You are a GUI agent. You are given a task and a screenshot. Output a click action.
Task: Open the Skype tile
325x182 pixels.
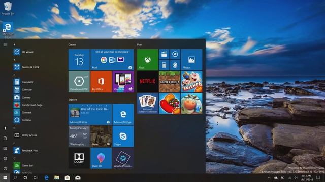[x=123, y=136]
